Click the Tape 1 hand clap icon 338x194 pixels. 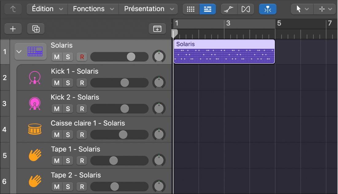click(x=35, y=155)
